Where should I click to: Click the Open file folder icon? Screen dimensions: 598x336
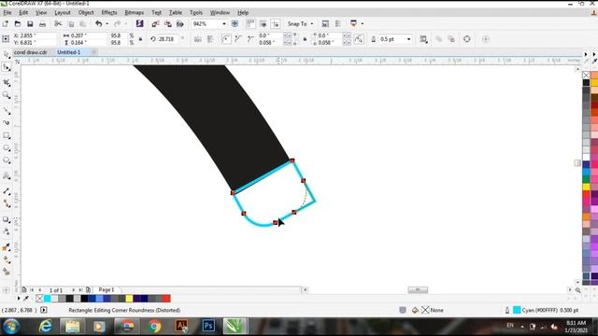[18, 24]
